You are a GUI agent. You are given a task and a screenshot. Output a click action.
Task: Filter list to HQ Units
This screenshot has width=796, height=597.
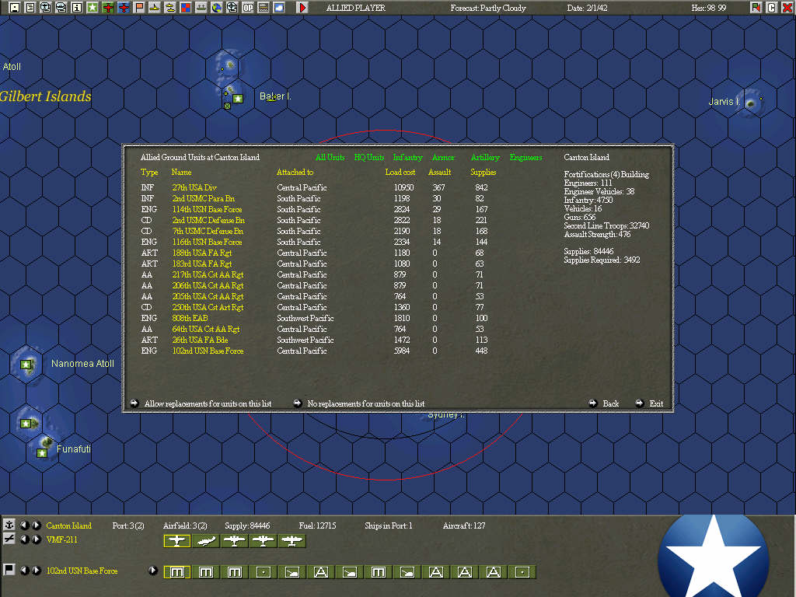pos(369,157)
